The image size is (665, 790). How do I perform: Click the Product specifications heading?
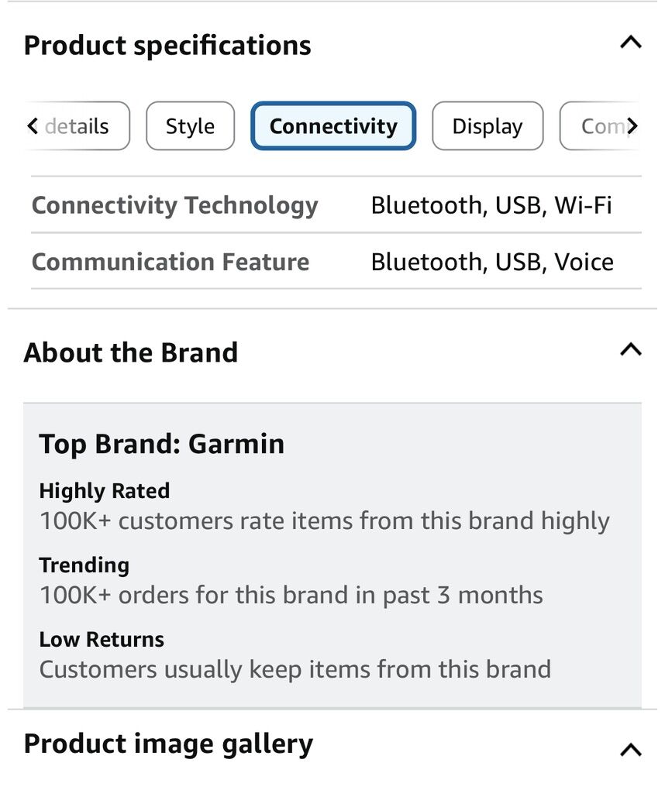click(x=167, y=46)
